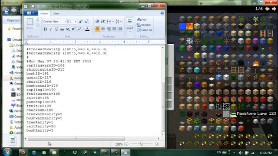Click the WordPad horizontal scrollbar
Viewport: 278px width, 156px height.
coord(76,139)
